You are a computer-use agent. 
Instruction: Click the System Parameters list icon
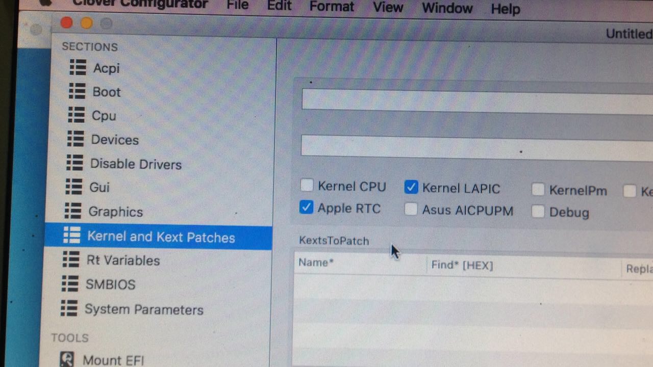click(69, 308)
